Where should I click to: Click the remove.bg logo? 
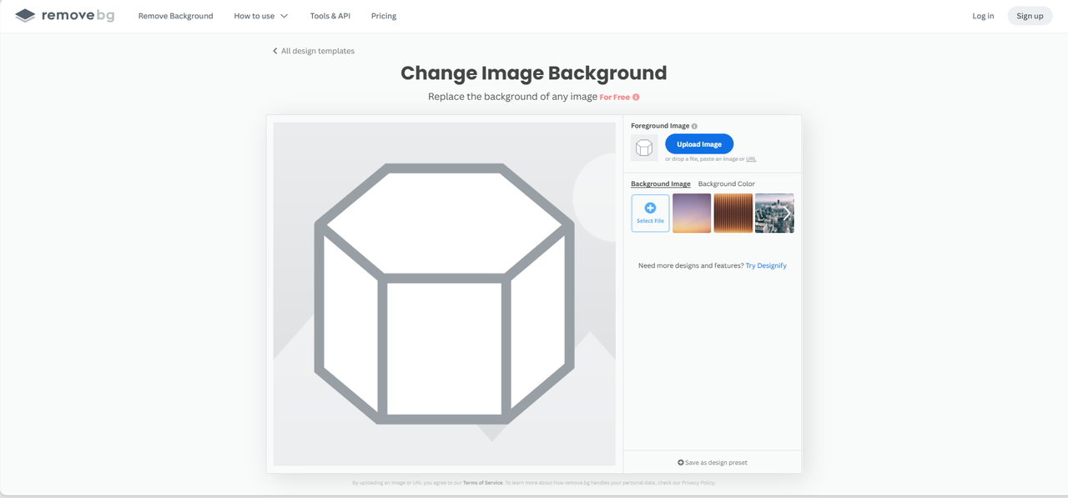point(64,16)
